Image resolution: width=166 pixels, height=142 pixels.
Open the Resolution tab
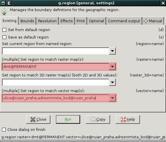click(47, 21)
